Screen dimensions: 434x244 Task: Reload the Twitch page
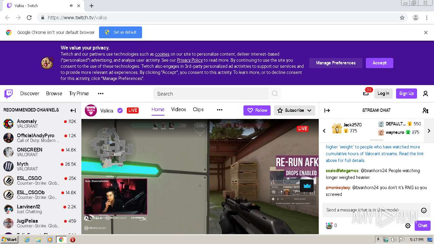pyautogui.click(x=29, y=18)
